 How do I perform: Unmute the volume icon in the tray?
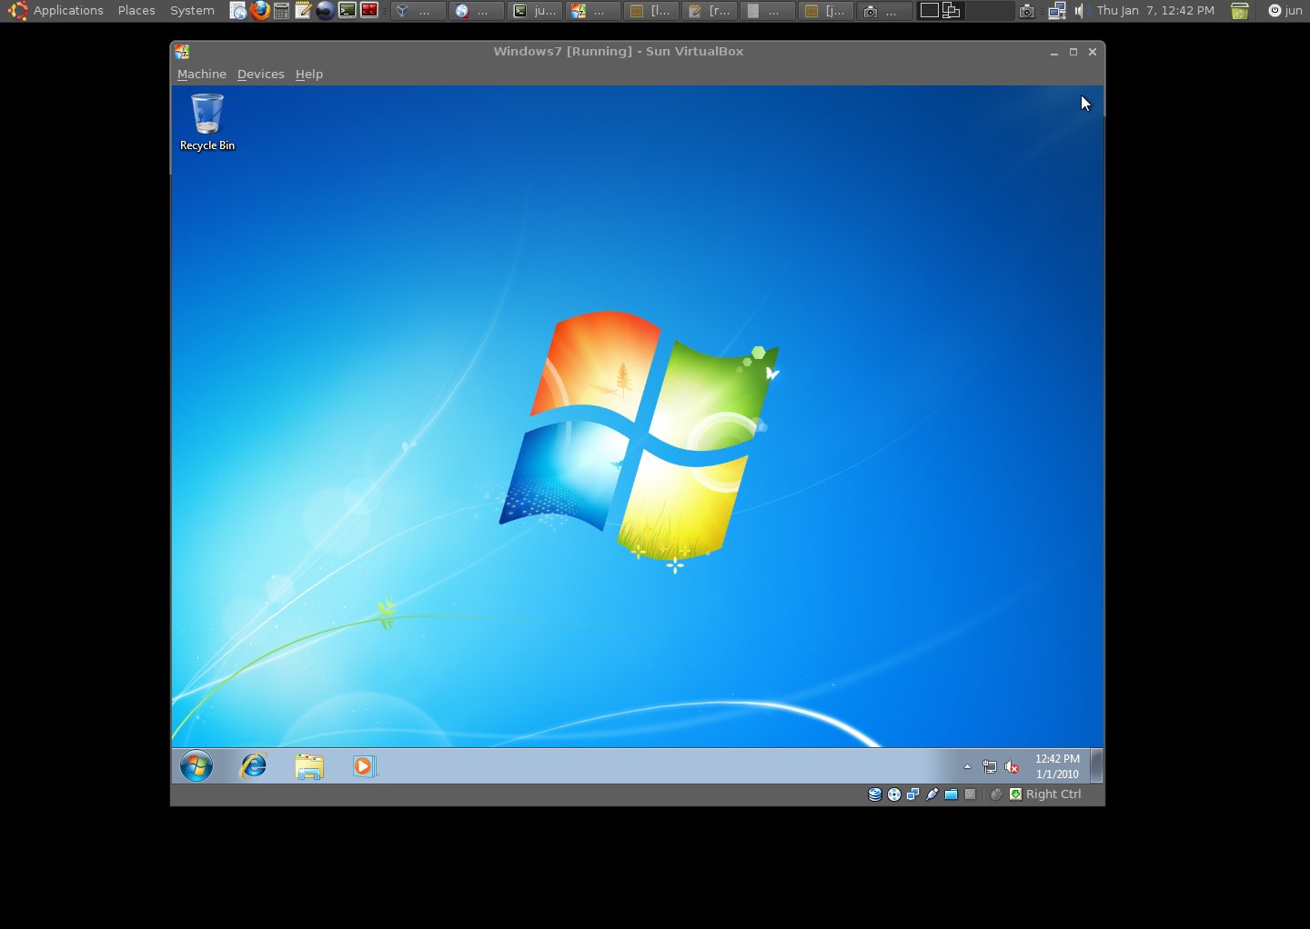(x=1012, y=766)
